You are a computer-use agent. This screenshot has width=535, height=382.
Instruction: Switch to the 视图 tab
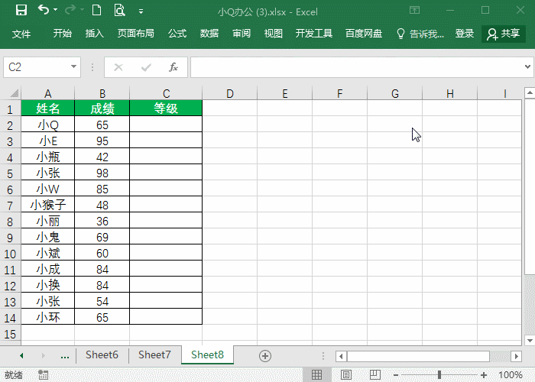click(x=274, y=34)
